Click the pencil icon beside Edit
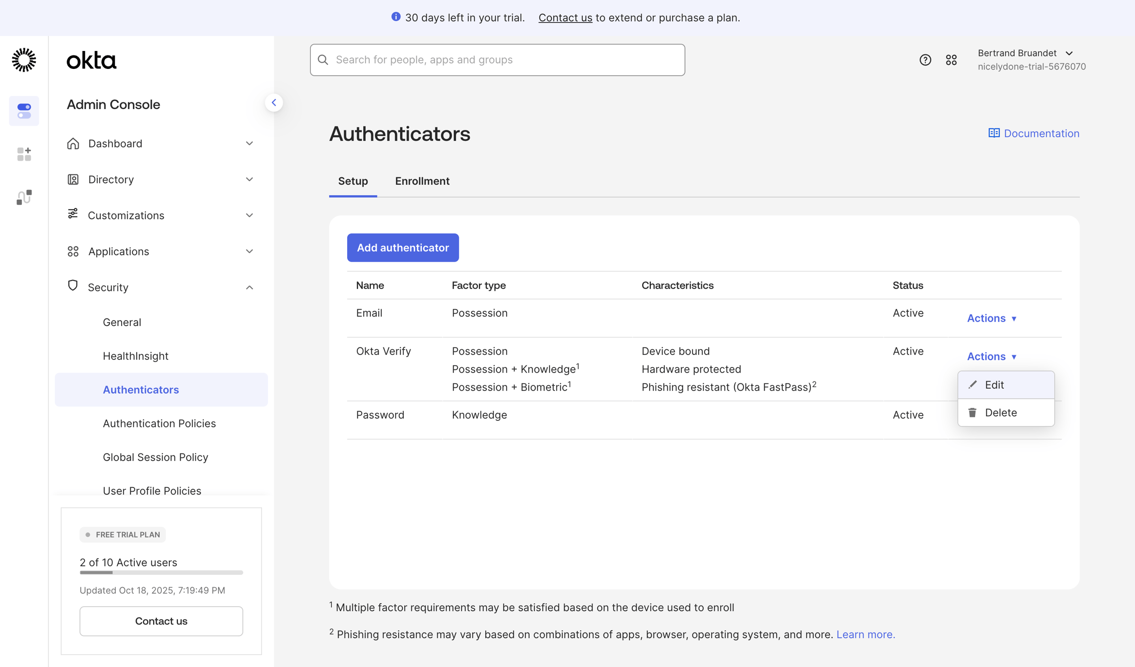This screenshot has width=1135, height=667. 972,385
